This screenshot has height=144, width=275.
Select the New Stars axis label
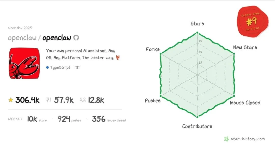point(245,47)
